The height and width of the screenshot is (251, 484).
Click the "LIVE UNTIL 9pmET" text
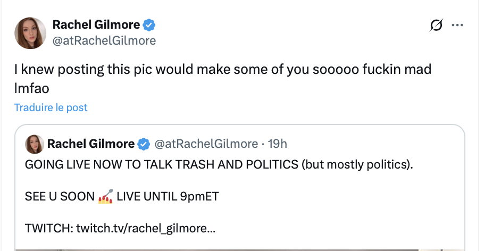168,197
